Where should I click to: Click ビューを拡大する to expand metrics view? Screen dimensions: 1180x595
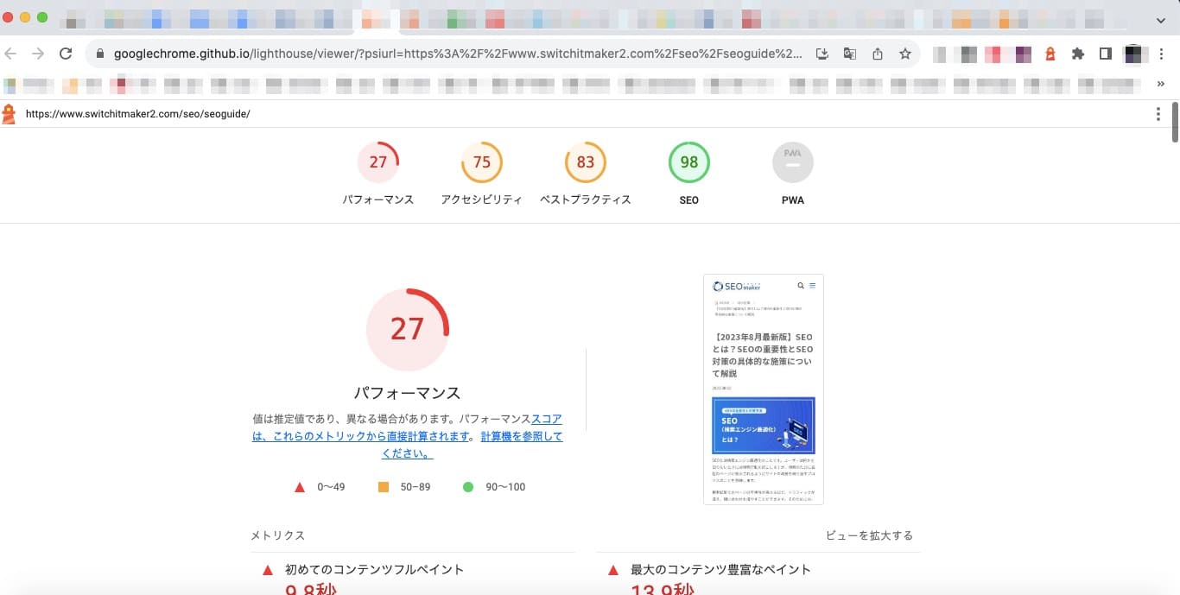tap(868, 535)
